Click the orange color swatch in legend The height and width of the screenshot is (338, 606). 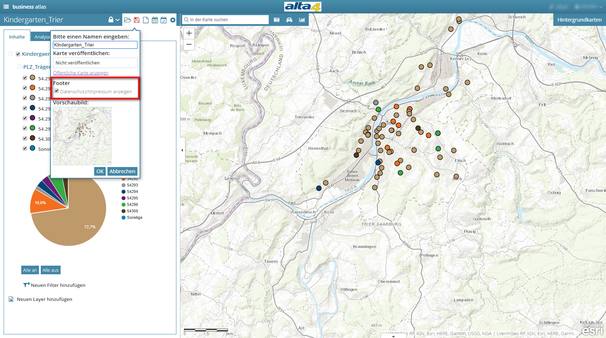32,87
